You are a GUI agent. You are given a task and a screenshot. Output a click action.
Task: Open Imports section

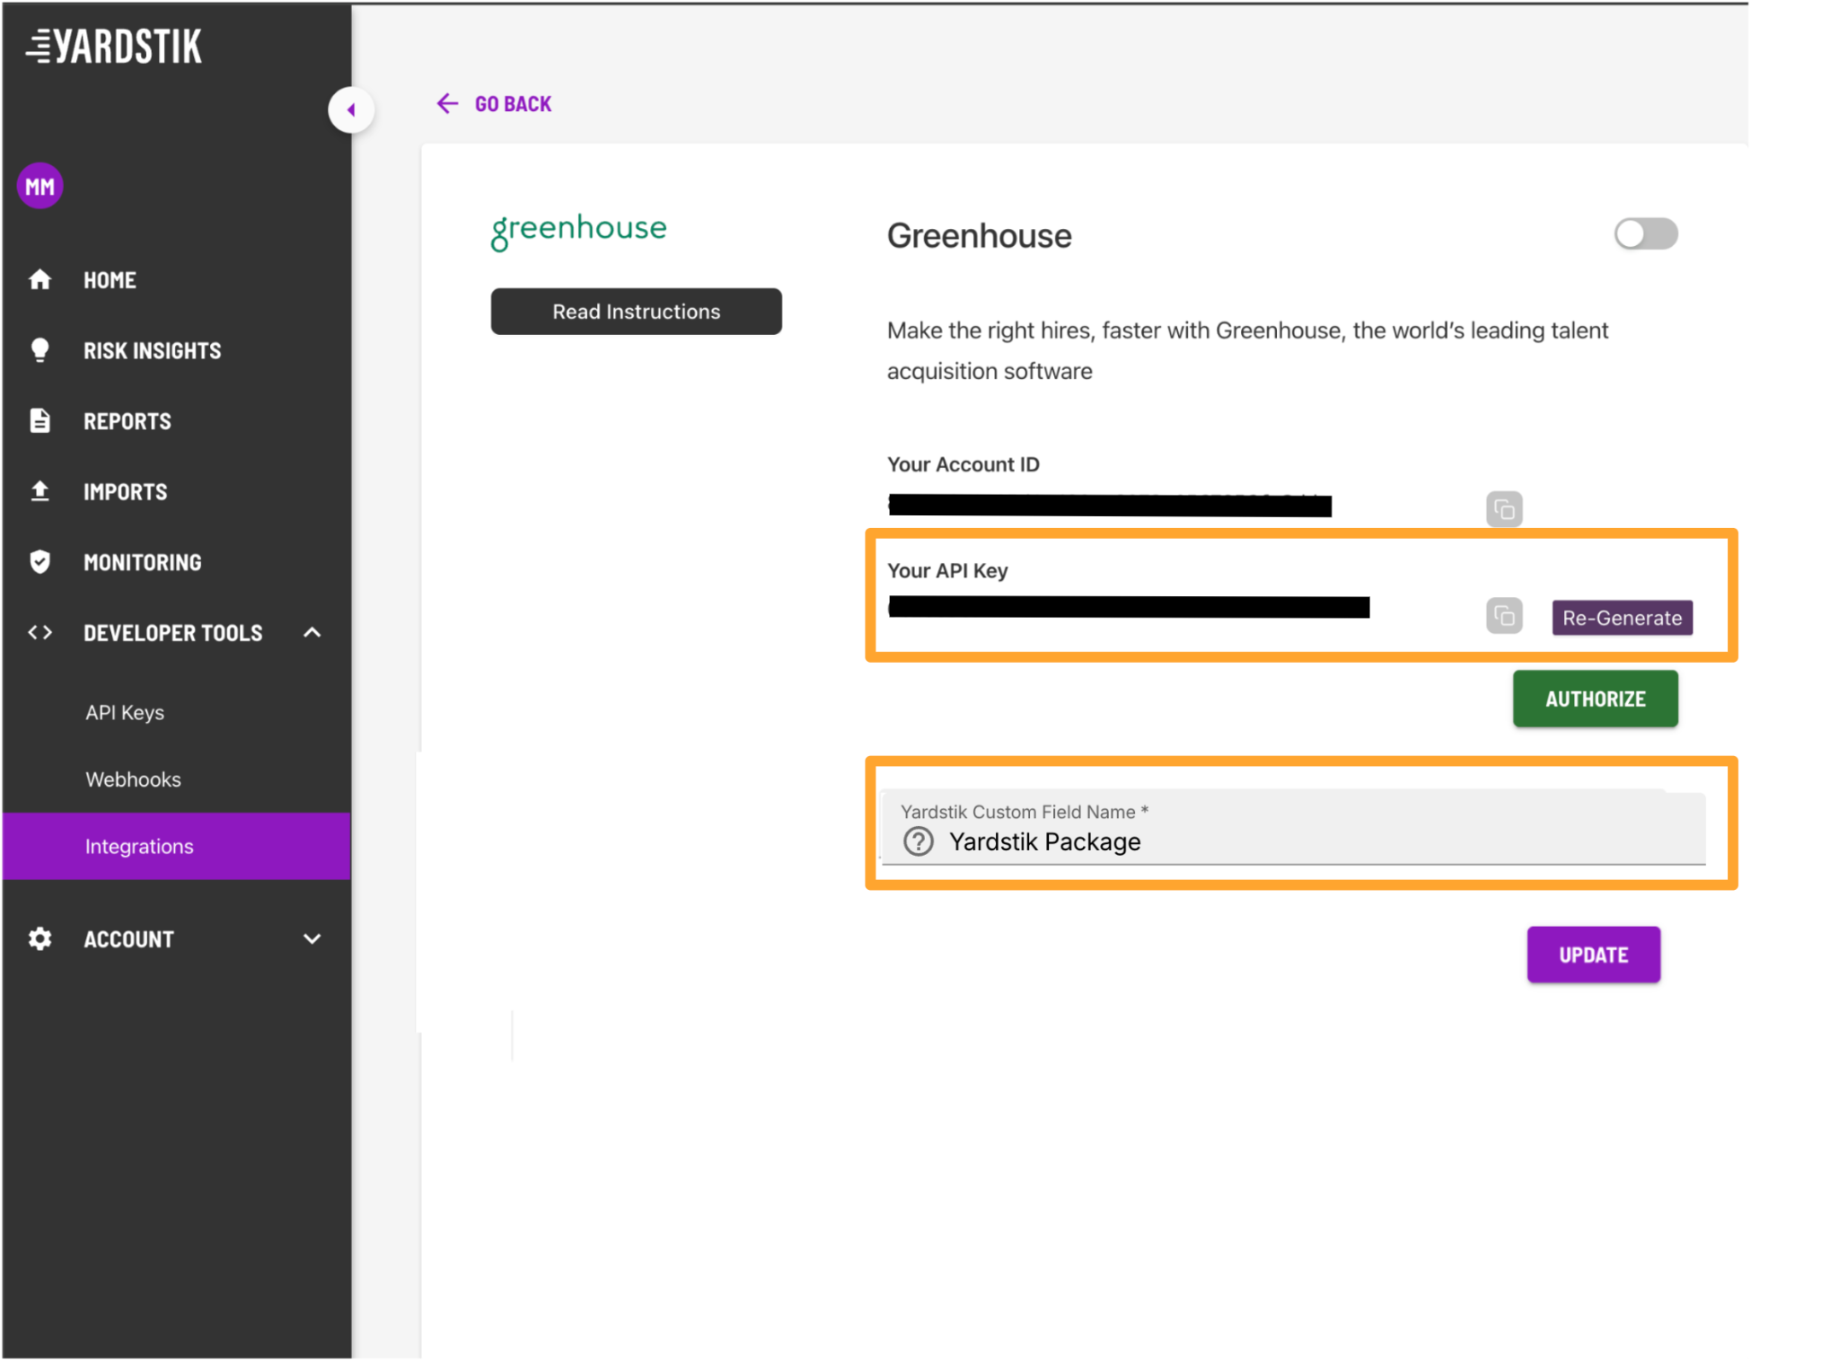tap(125, 492)
